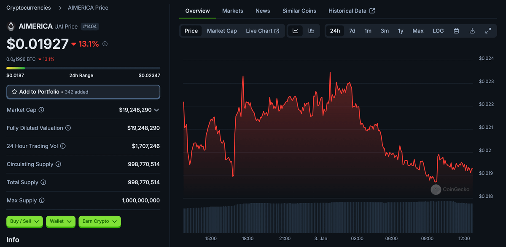The width and height of the screenshot is (506, 247).
Task: Click the 24h Range progress bar
Action: point(83,68)
